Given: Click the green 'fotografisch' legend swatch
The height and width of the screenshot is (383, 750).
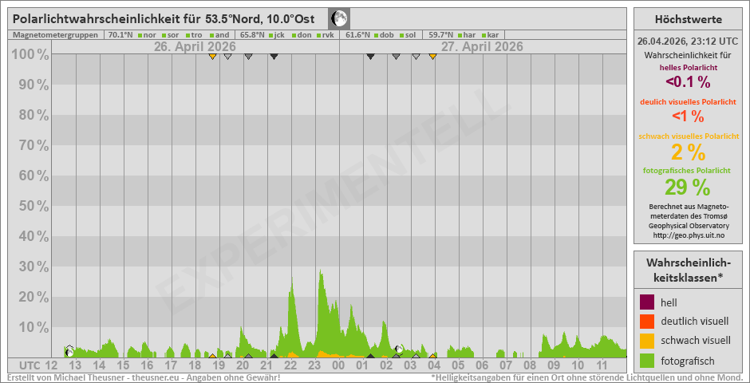Looking at the screenshot, I should click(647, 361).
